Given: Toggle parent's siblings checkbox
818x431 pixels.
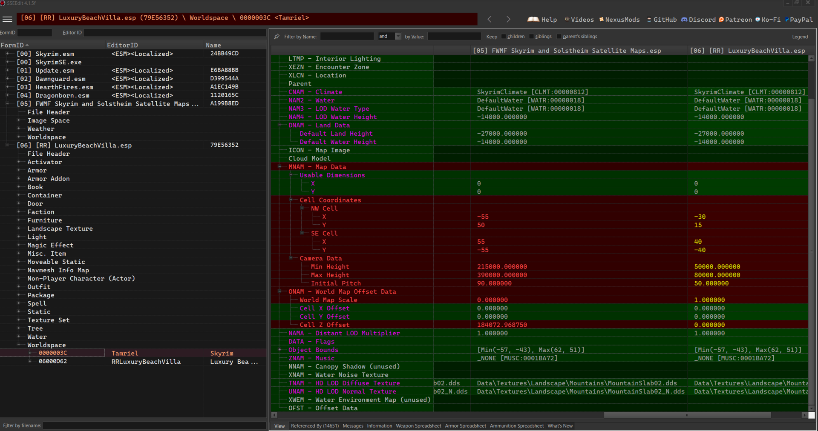Looking at the screenshot, I should 559,37.
